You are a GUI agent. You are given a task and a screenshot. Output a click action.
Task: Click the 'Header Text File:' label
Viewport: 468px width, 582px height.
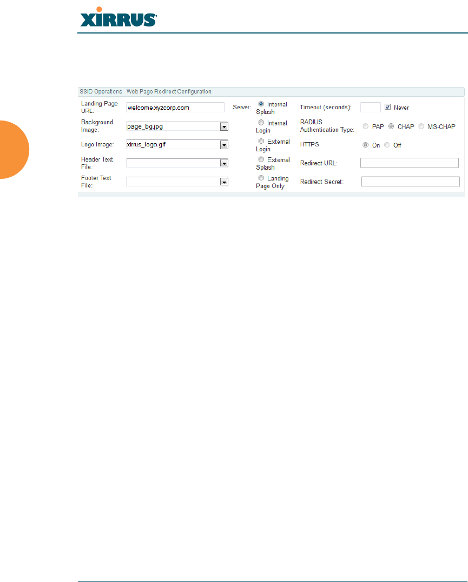(97, 163)
